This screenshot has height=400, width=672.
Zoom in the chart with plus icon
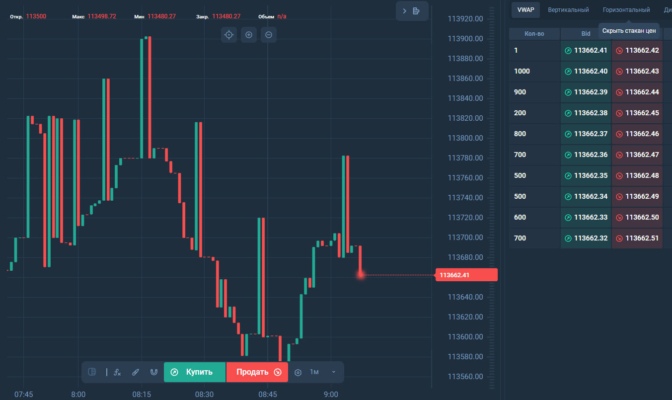point(249,35)
